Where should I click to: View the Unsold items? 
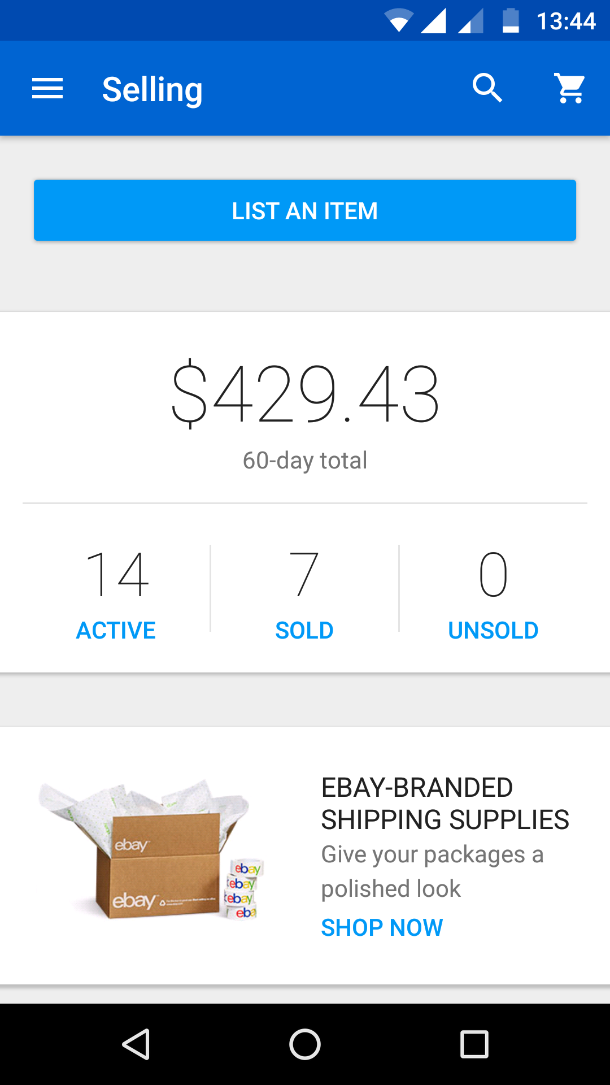pos(493,630)
